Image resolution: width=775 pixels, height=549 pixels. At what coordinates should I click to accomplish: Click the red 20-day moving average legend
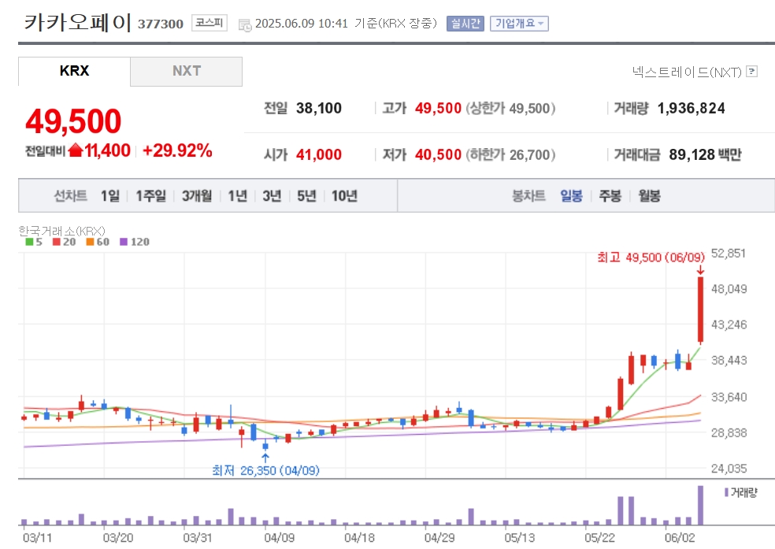click(64, 242)
